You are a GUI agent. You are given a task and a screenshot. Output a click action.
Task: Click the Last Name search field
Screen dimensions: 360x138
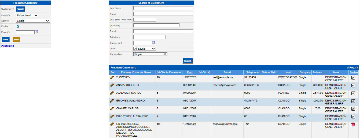tap(163, 8)
